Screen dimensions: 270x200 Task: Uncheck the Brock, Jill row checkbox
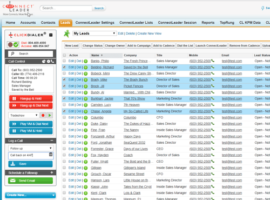click(x=64, y=86)
